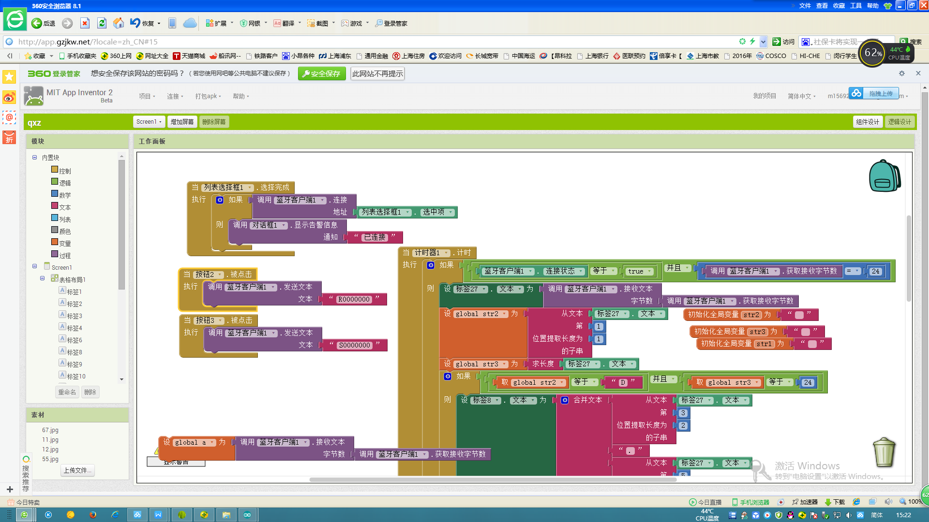Click the workspace horizontal scrollbar
Image resolution: width=929 pixels, height=522 pixels.
493,479
